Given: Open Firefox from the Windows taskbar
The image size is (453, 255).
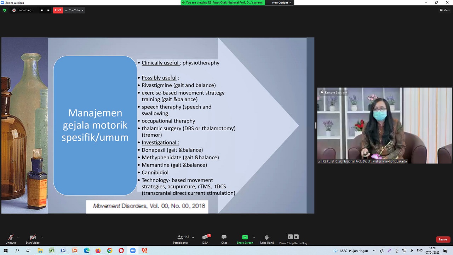Looking at the screenshot, I should coord(98,250).
